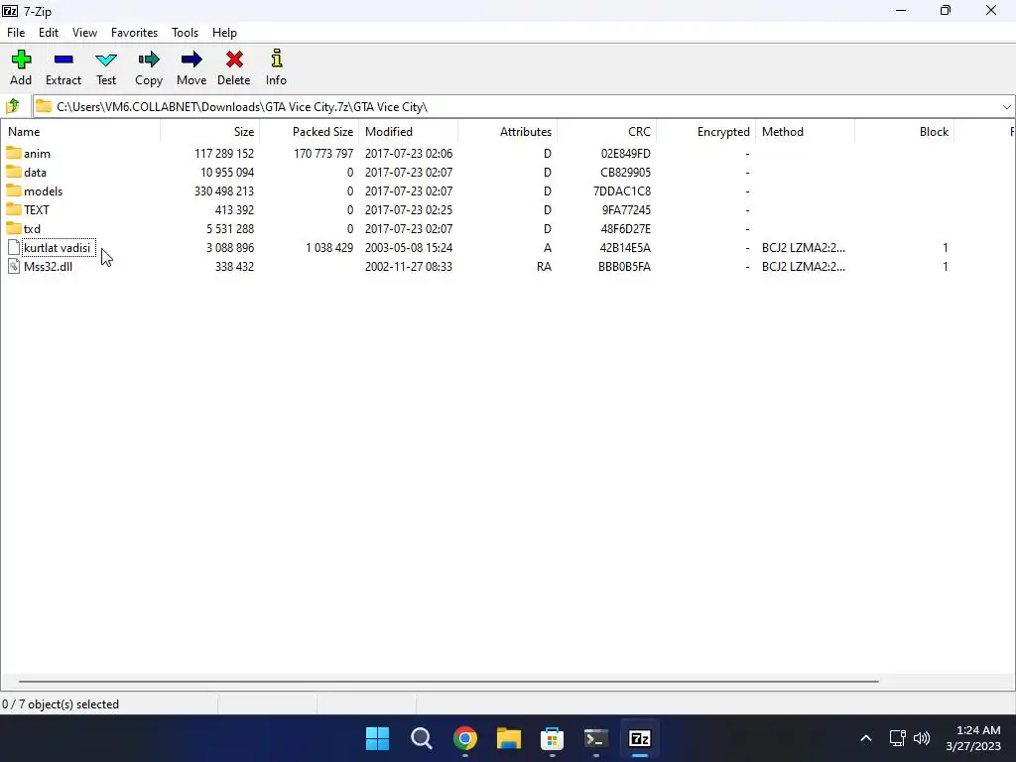1016x762 pixels.
Task: Sort by the Name column header
Action: click(80, 132)
